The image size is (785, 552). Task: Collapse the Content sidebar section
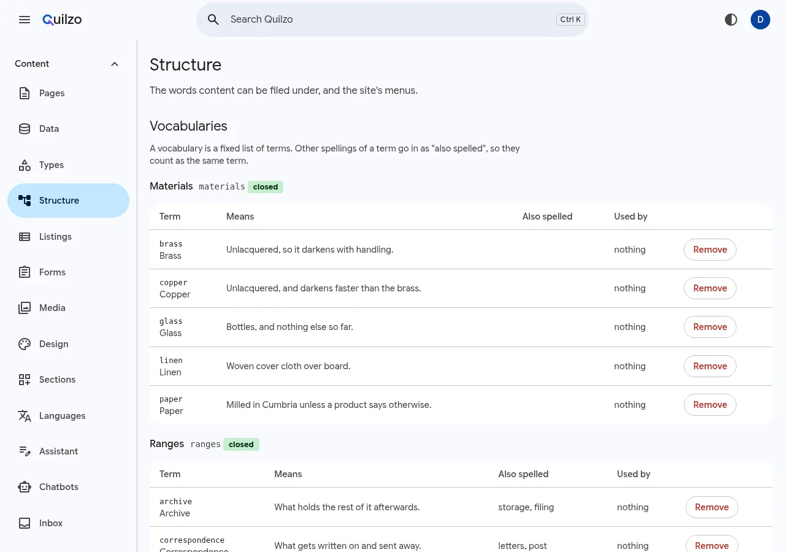115,64
